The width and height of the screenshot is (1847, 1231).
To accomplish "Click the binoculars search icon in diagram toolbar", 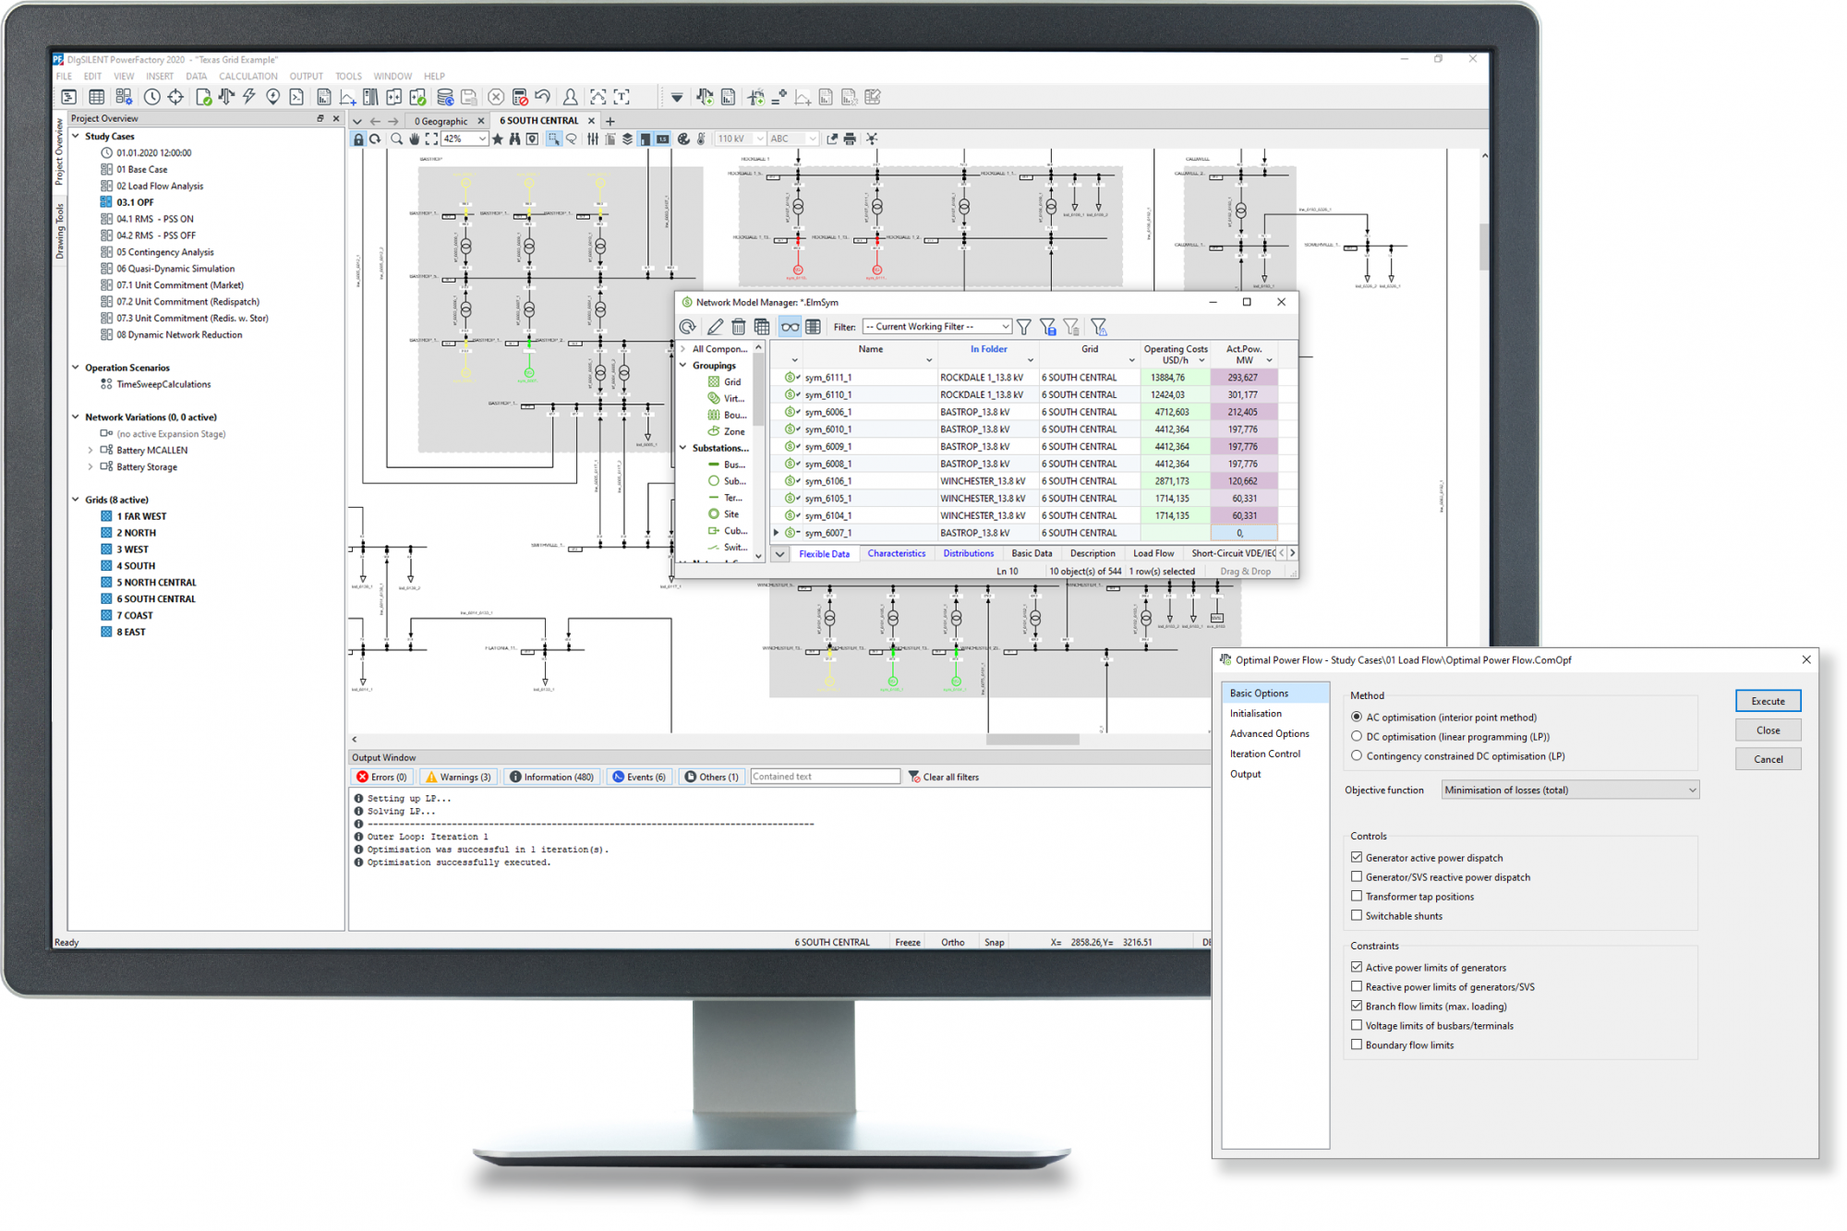I will (514, 139).
